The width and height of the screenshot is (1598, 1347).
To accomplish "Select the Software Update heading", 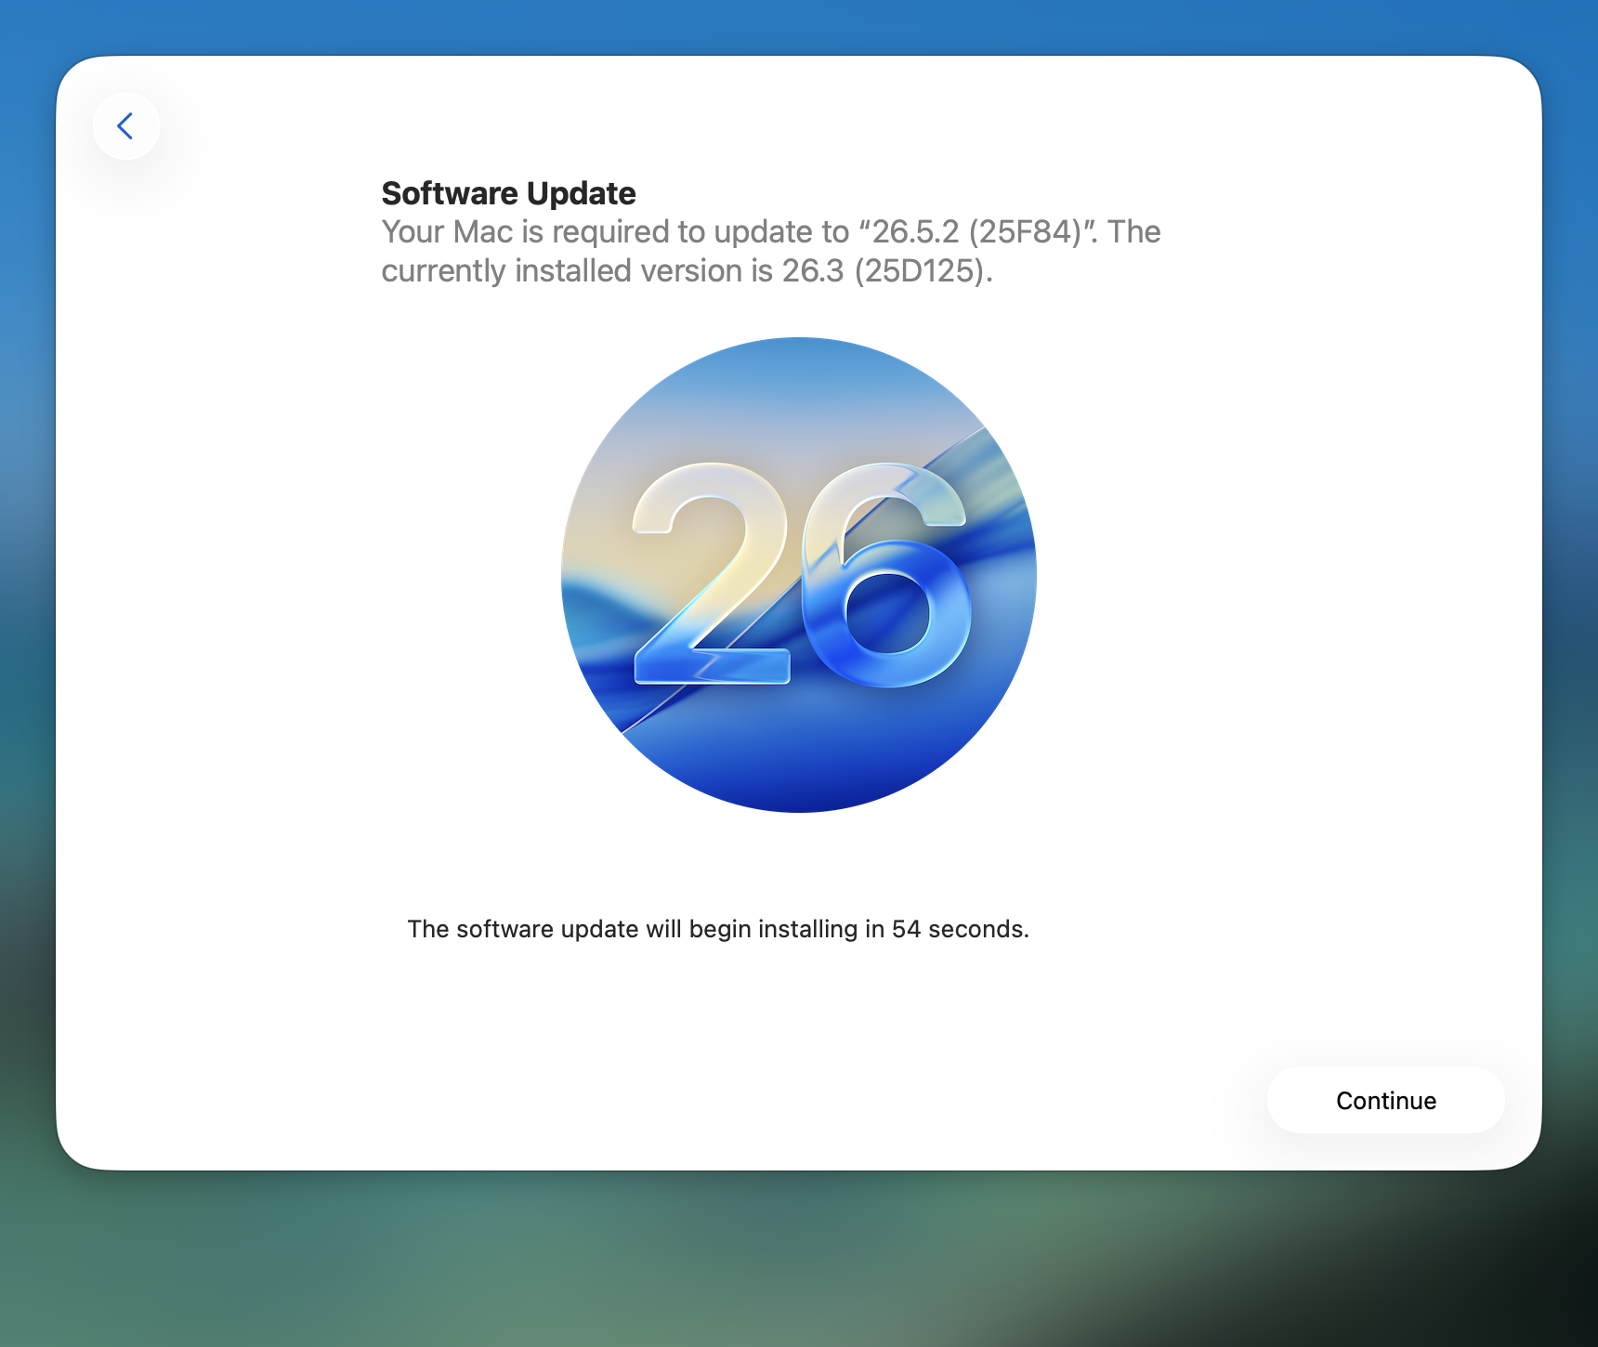I will [509, 193].
